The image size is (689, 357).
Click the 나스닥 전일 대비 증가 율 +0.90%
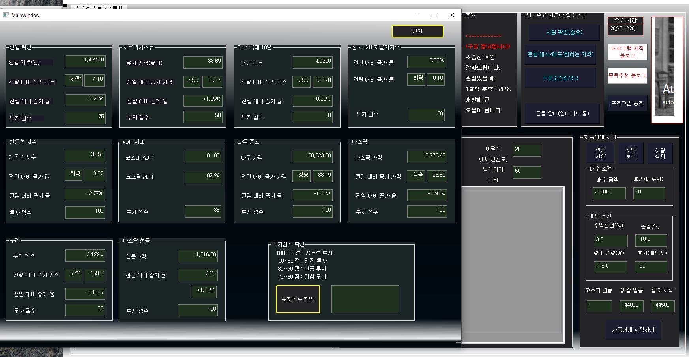click(x=427, y=195)
